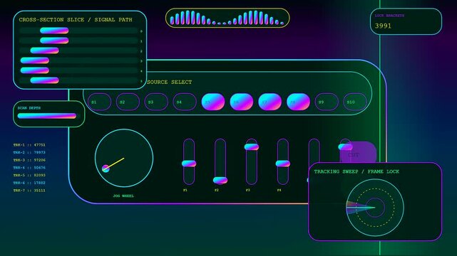Select source S3
This screenshot has height=256, width=457.
pos(156,102)
